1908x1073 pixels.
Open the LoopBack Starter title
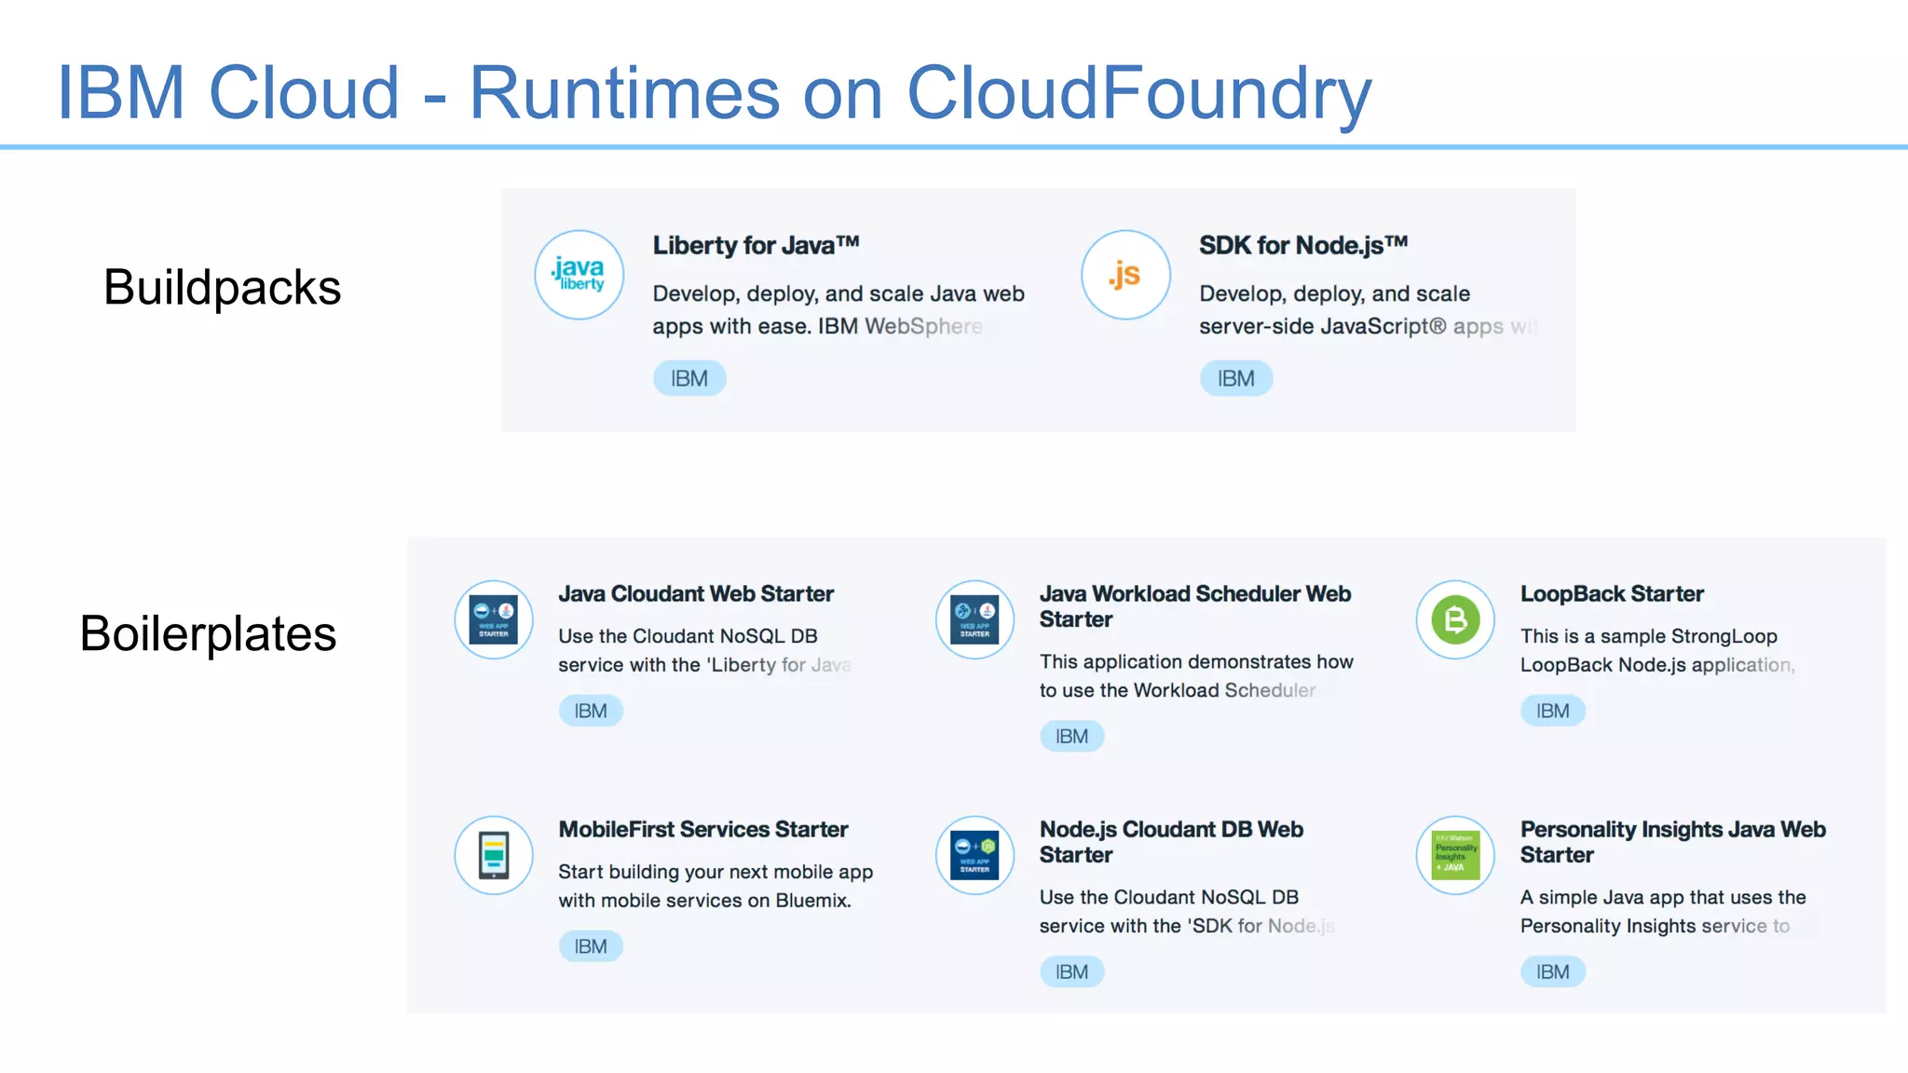point(1612,594)
